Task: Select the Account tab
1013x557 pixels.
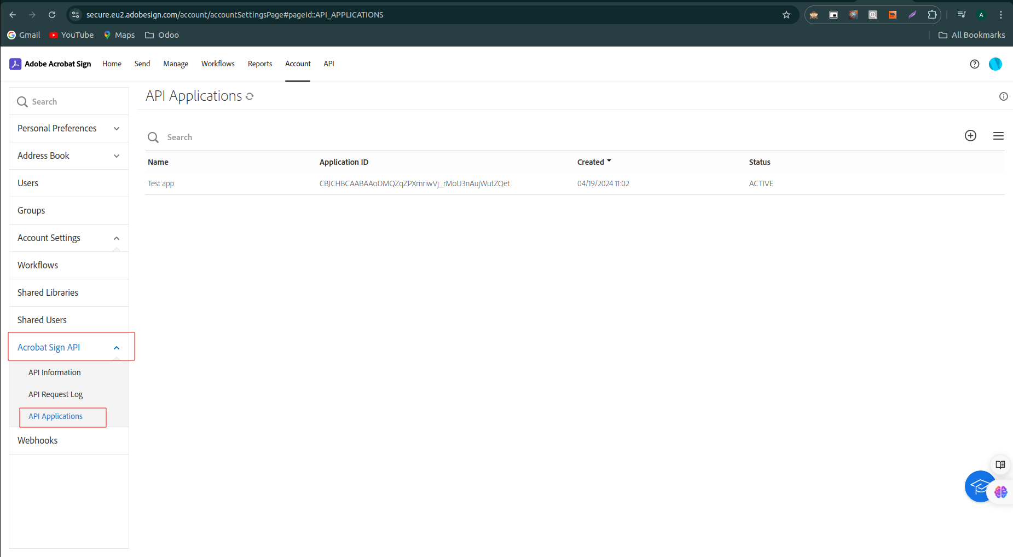Action: (298, 64)
